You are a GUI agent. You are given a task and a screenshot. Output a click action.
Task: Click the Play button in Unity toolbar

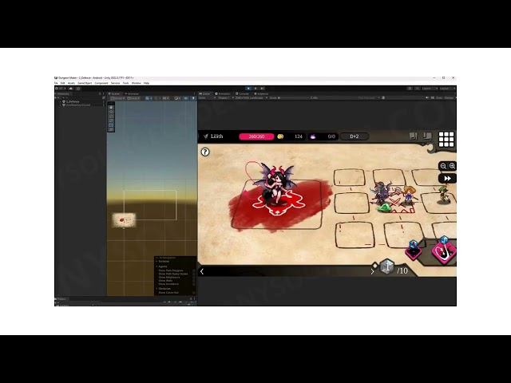tap(248, 89)
